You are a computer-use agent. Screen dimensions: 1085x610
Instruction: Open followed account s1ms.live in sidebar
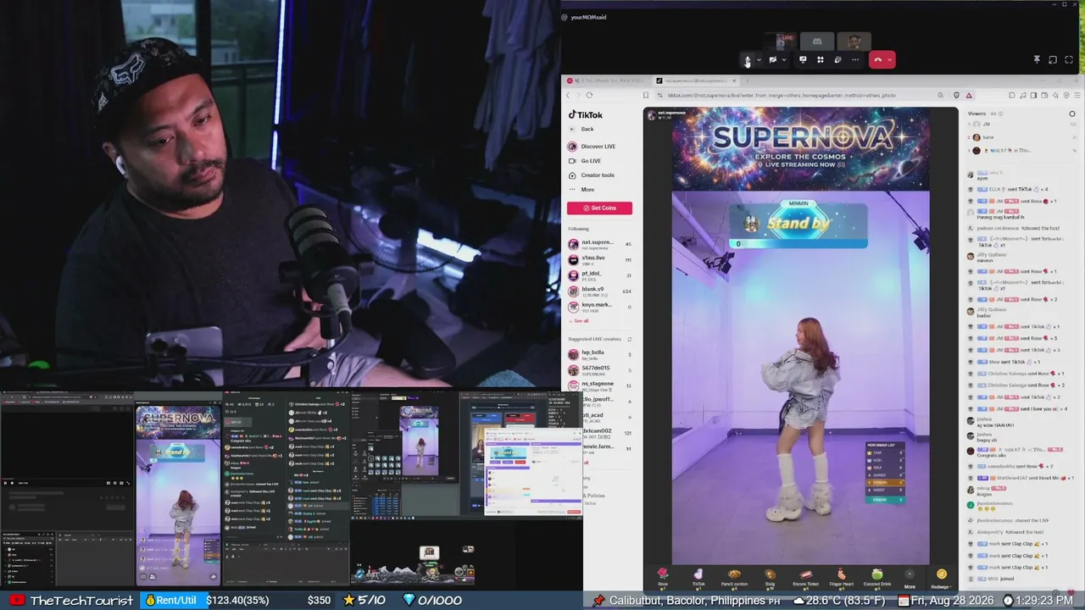coord(599,259)
